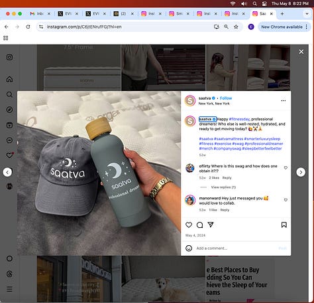The image size is (314, 303).
Task: Like ofilrty's comment with small heart
Action: tap(286, 168)
